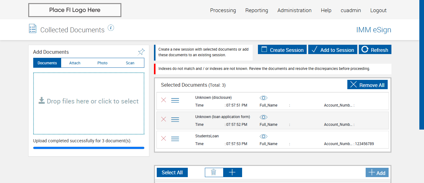Click the trash delete icon button
Image resolution: width=424 pixels, height=183 pixels.
(x=214, y=172)
